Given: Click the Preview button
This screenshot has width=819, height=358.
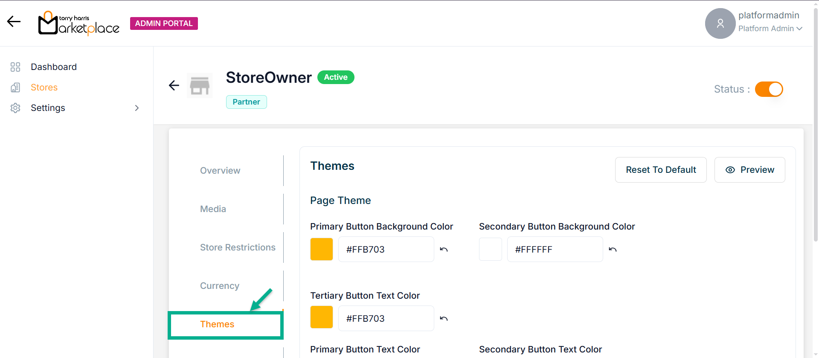Looking at the screenshot, I should pos(749,170).
